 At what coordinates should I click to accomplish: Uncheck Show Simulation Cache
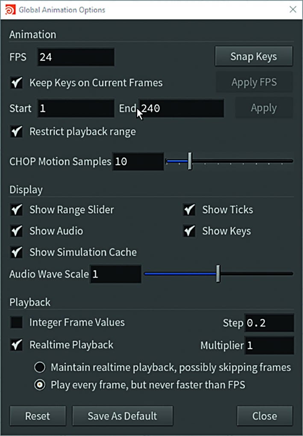(16, 252)
